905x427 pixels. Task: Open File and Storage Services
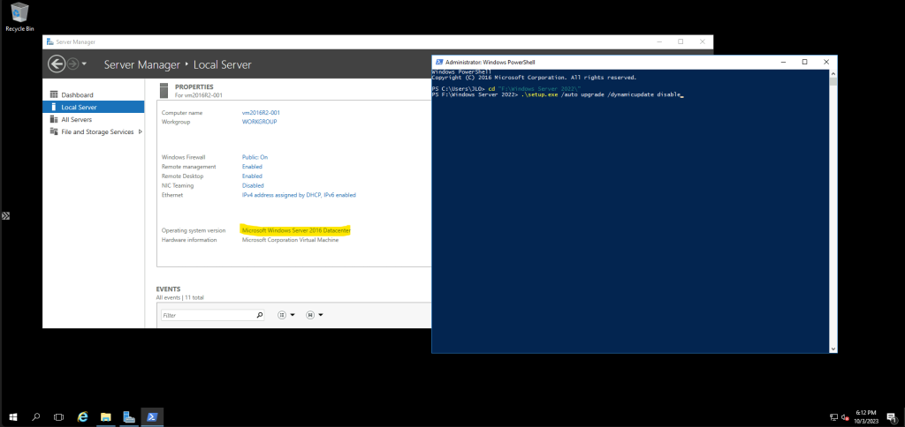coord(97,132)
